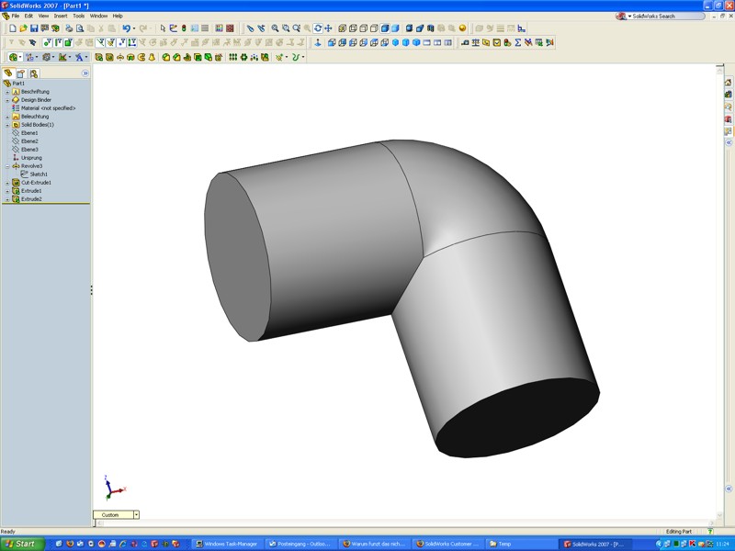The height and width of the screenshot is (551, 735).
Task: Click the Linear Pattern feature icon
Action: click(x=233, y=57)
